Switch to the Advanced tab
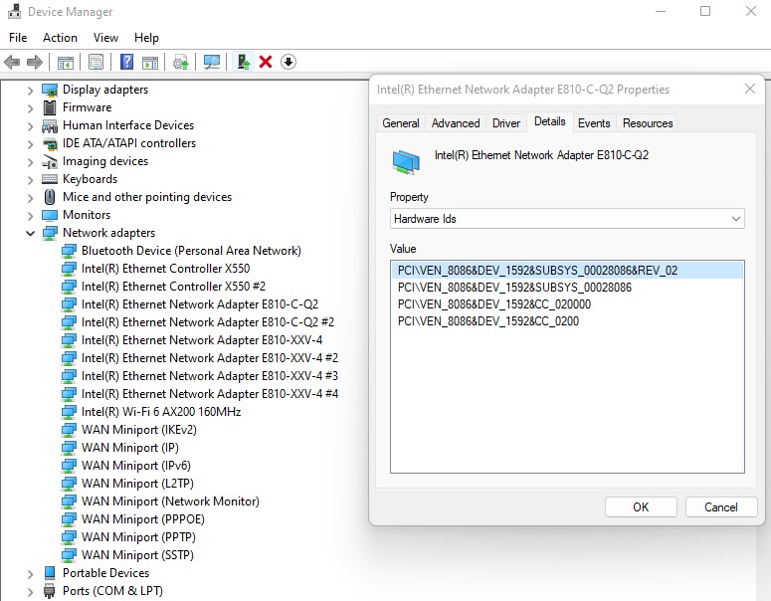The width and height of the screenshot is (771, 601). [x=456, y=123]
